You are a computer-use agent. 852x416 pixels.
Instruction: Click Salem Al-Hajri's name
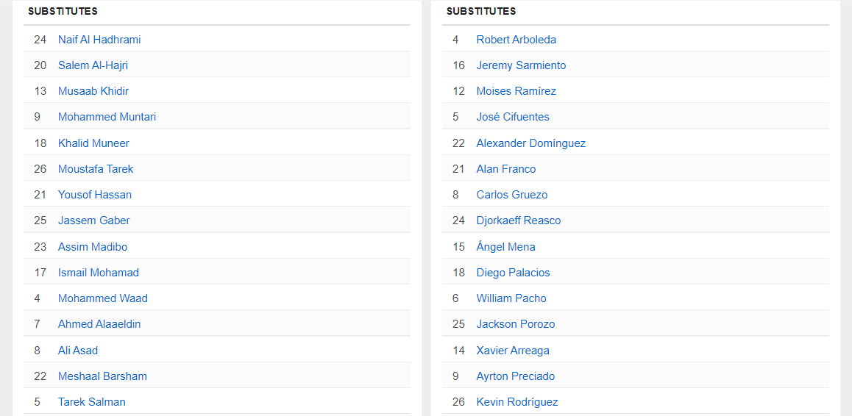[93, 65]
